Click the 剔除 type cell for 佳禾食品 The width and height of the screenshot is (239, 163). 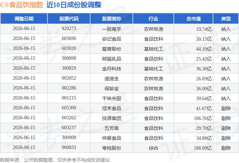click(226, 108)
